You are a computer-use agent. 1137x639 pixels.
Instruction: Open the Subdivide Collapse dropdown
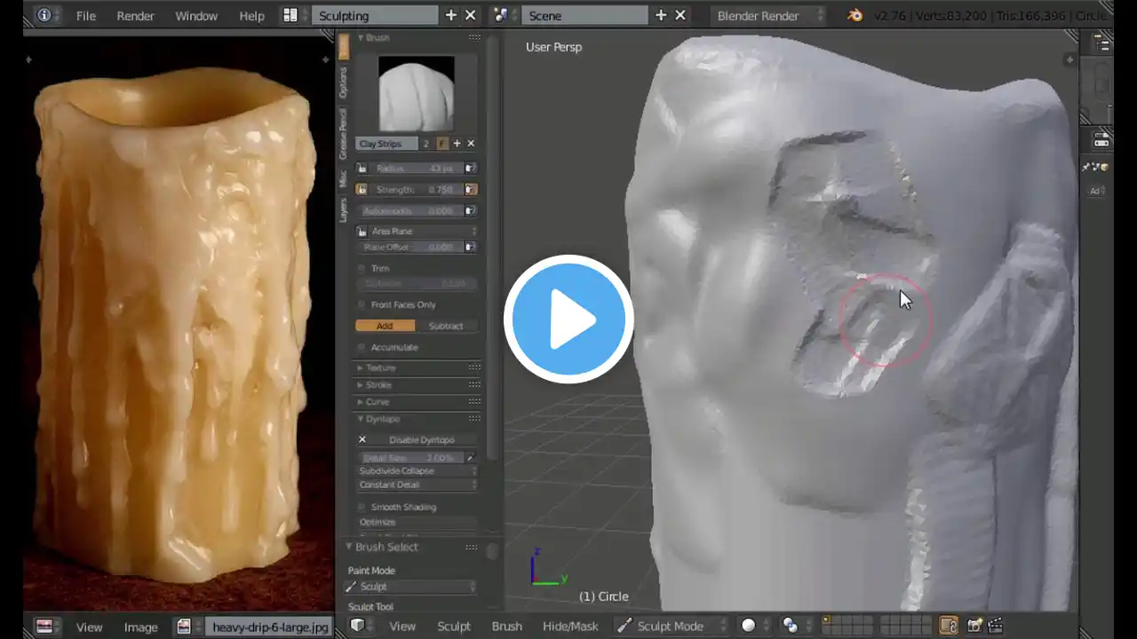click(417, 470)
